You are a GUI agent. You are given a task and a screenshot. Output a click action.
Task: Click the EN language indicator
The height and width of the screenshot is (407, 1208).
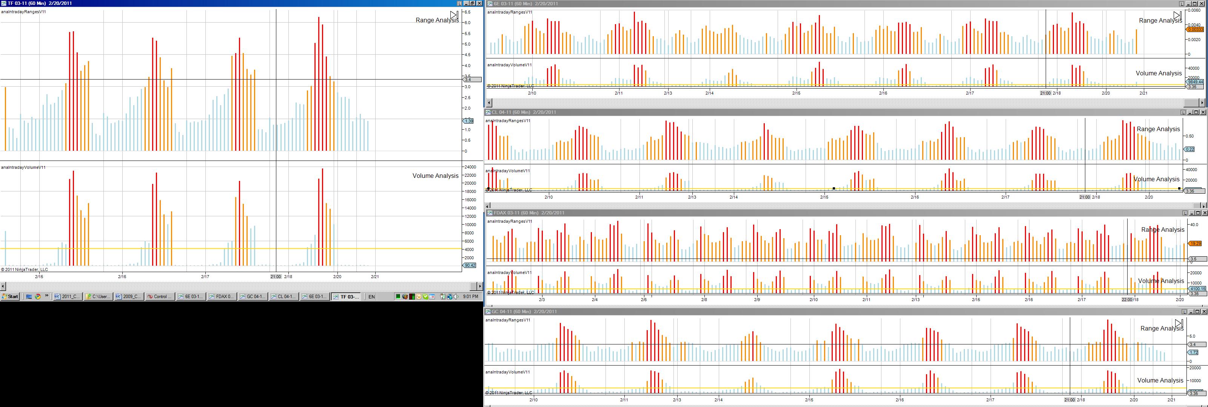372,297
